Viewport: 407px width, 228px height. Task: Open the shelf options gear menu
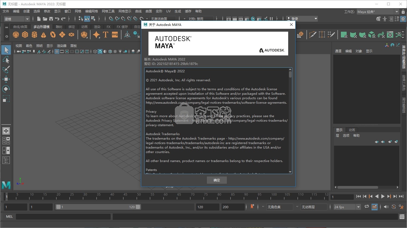(x=7, y=36)
